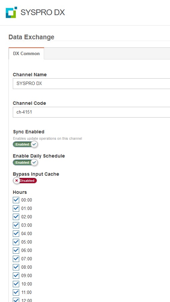The height and width of the screenshot is (302, 170).
Task: Uncheck the 04:00 hour checkbox
Action: point(16,233)
